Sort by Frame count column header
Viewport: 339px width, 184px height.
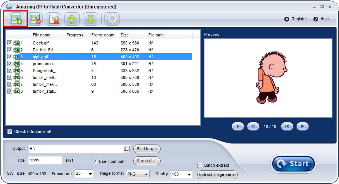103,35
